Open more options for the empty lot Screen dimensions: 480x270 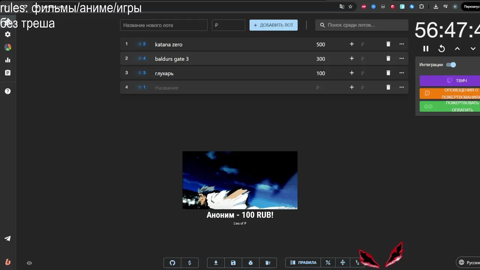(402, 87)
